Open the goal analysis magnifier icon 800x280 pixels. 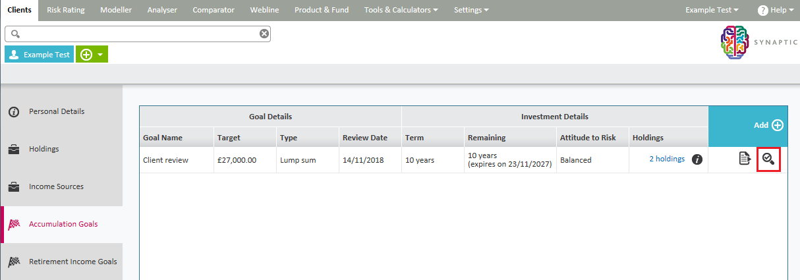tap(768, 158)
